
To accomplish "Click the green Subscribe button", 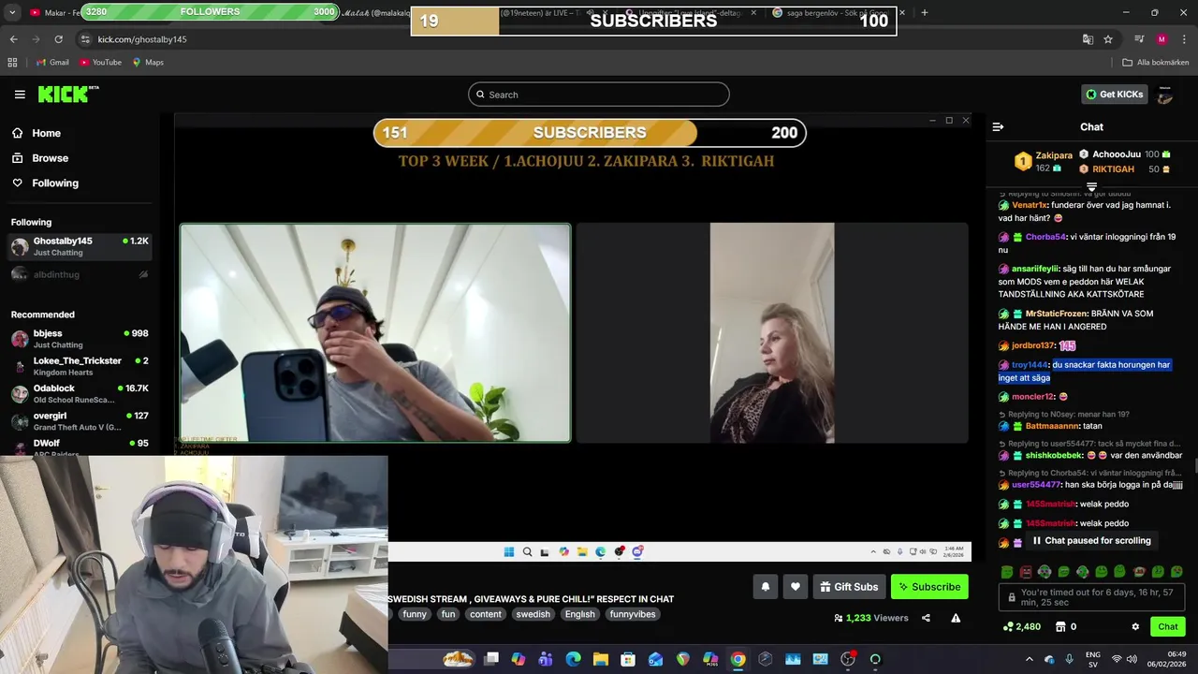I will tap(929, 587).
